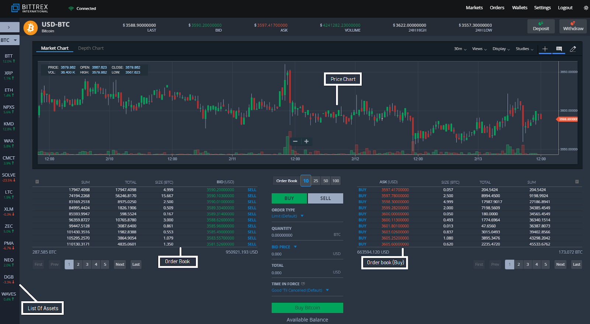Go to page 5 of ask orders

point(546,264)
